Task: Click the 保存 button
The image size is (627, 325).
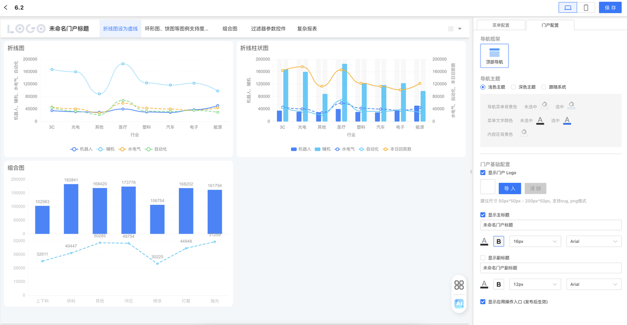Action: coord(610,8)
